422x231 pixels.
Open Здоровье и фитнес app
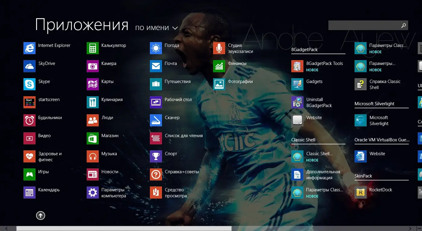point(43,156)
